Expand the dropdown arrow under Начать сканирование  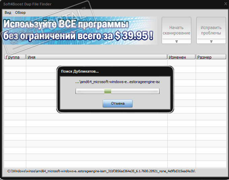tap(176, 42)
